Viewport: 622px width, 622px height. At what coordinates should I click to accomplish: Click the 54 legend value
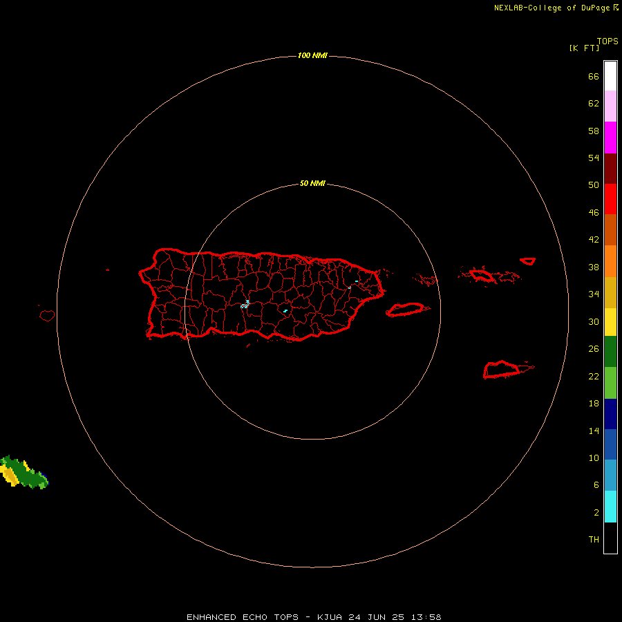point(594,158)
